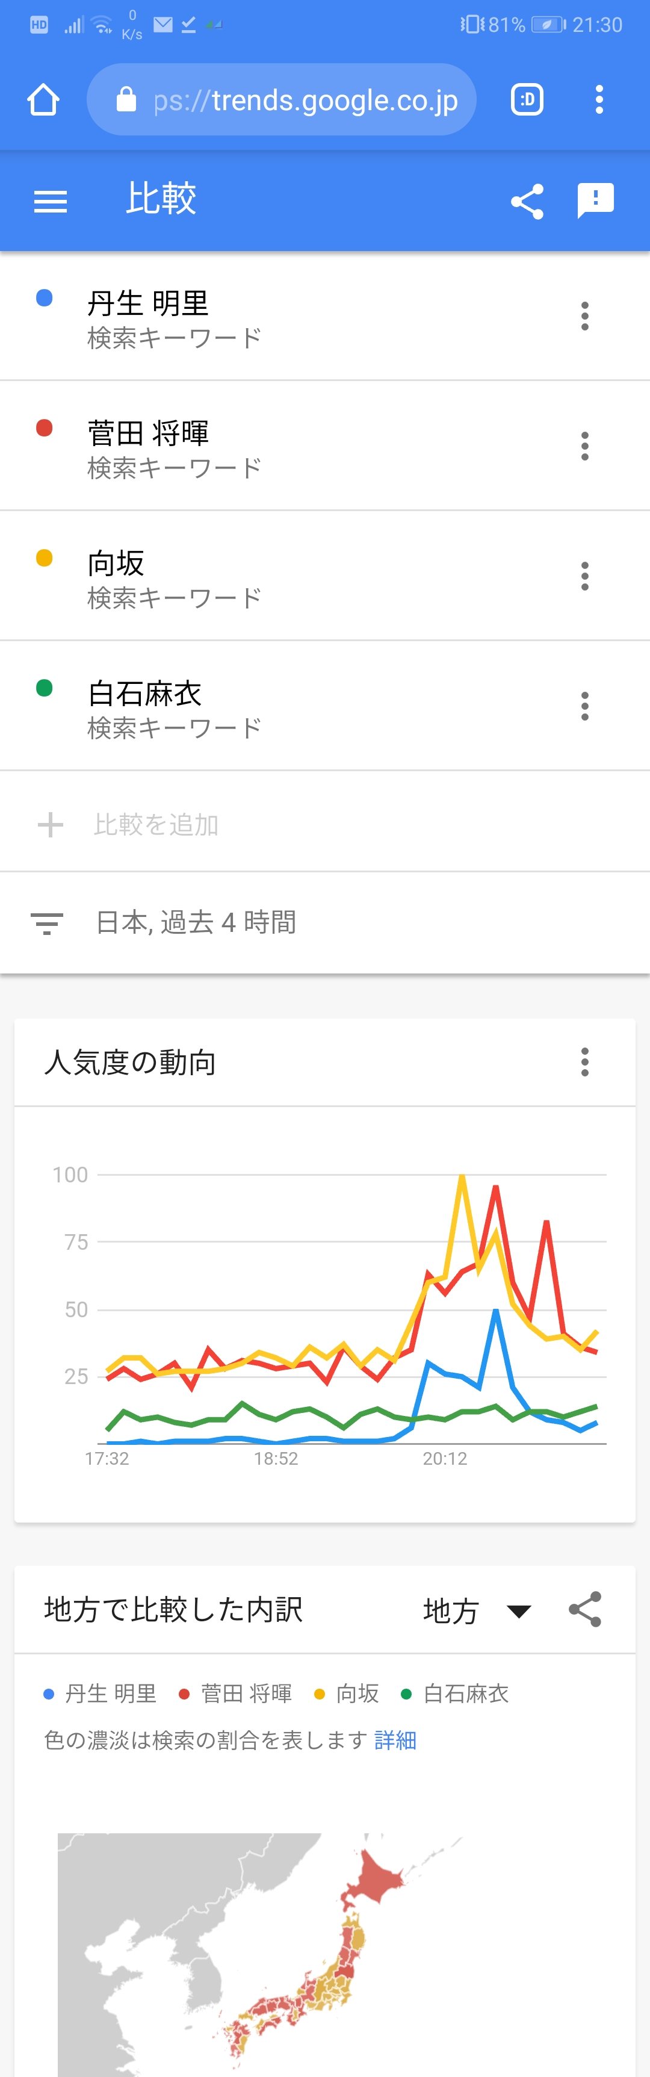
Task: Open the browser tab switcher
Action: click(x=527, y=100)
